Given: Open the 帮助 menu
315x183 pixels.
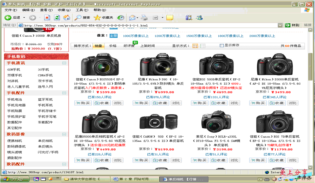Looking at the screenshot, I should pyautogui.click(x=100, y=10).
